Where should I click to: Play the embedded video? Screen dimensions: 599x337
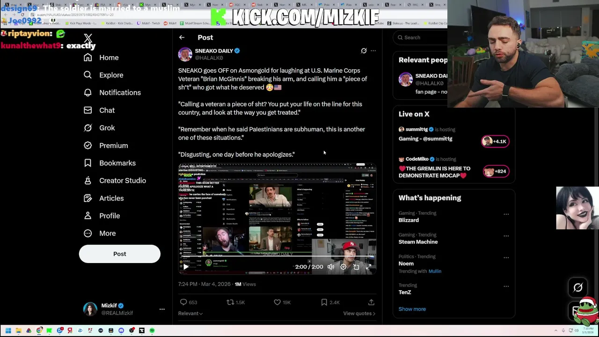point(186,267)
